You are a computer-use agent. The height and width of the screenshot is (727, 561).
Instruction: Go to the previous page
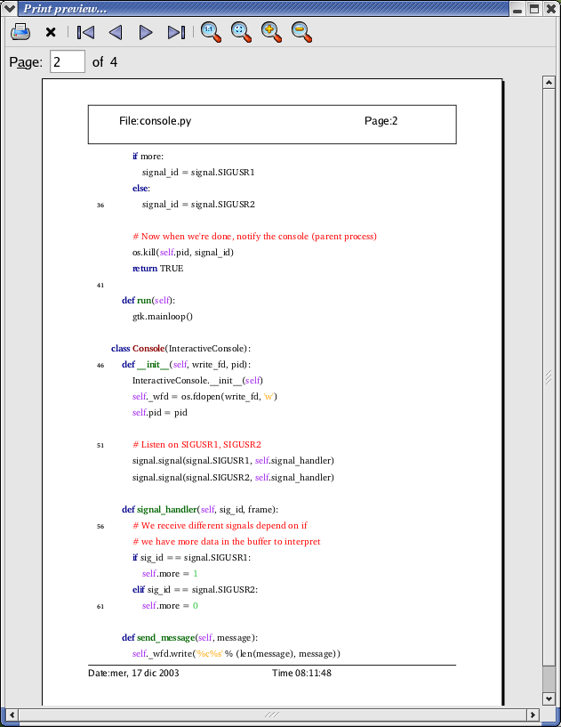[x=116, y=32]
